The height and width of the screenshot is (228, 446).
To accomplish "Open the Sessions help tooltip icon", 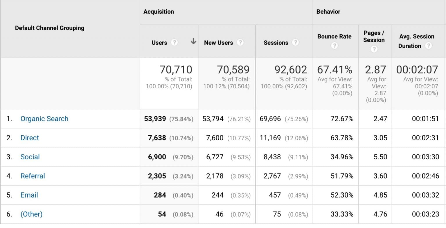I will coord(296,42).
